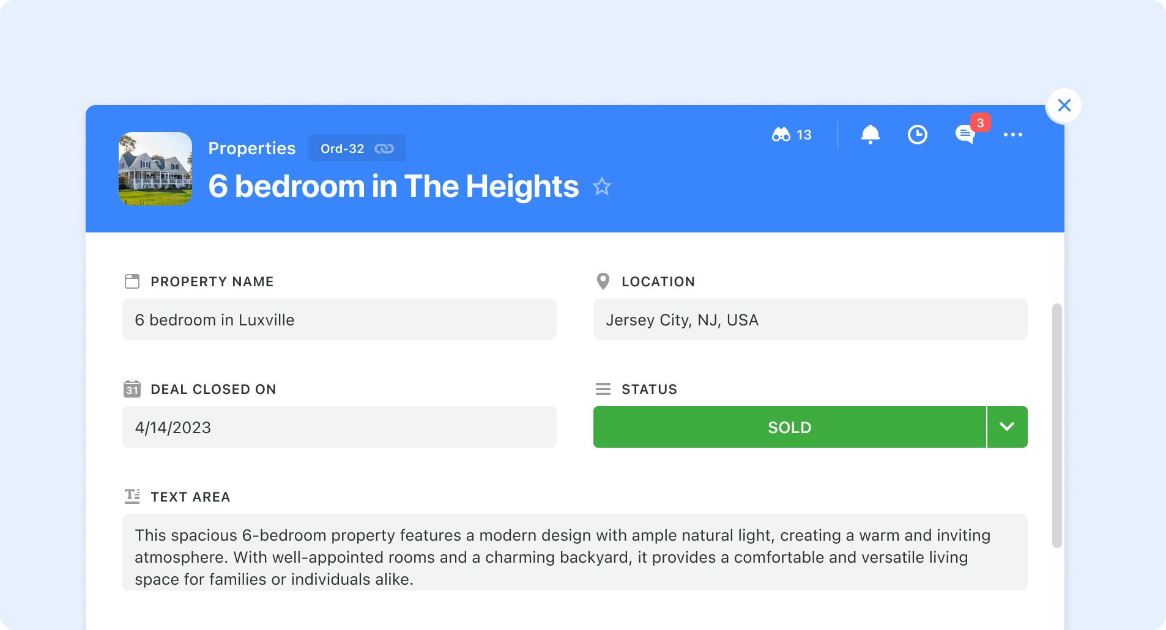Click the Text Area field icon

(132, 496)
